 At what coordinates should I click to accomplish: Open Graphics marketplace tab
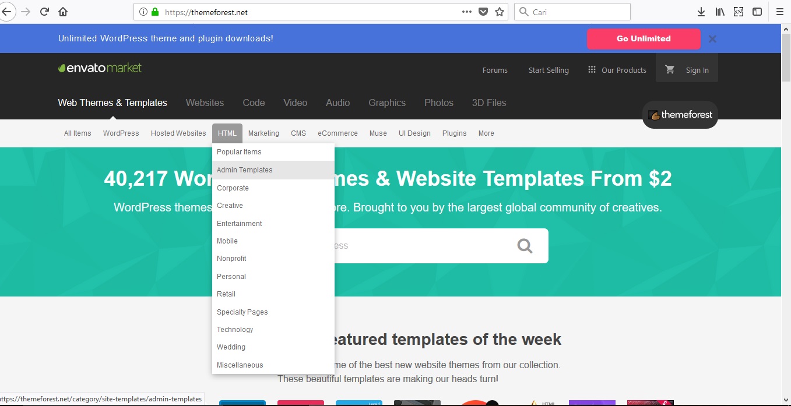click(387, 103)
